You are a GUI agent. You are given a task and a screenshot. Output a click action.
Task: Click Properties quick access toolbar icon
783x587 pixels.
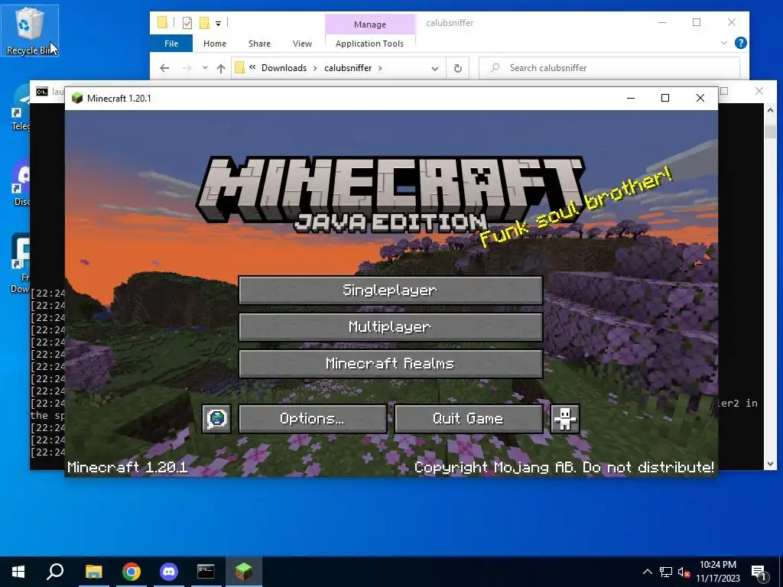point(187,22)
